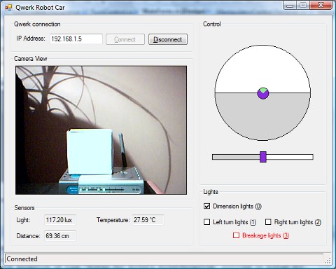The image size is (336, 269).
Task: Click the camera view video image
Action: [101, 130]
